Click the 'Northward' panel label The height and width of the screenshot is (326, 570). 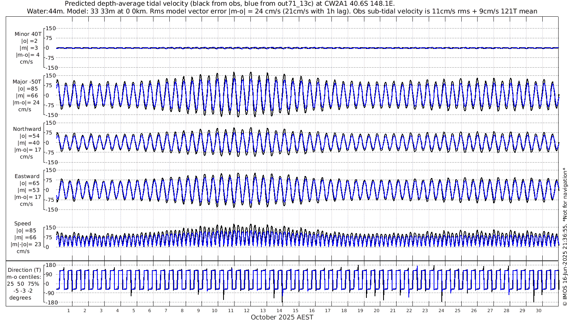pos(27,129)
